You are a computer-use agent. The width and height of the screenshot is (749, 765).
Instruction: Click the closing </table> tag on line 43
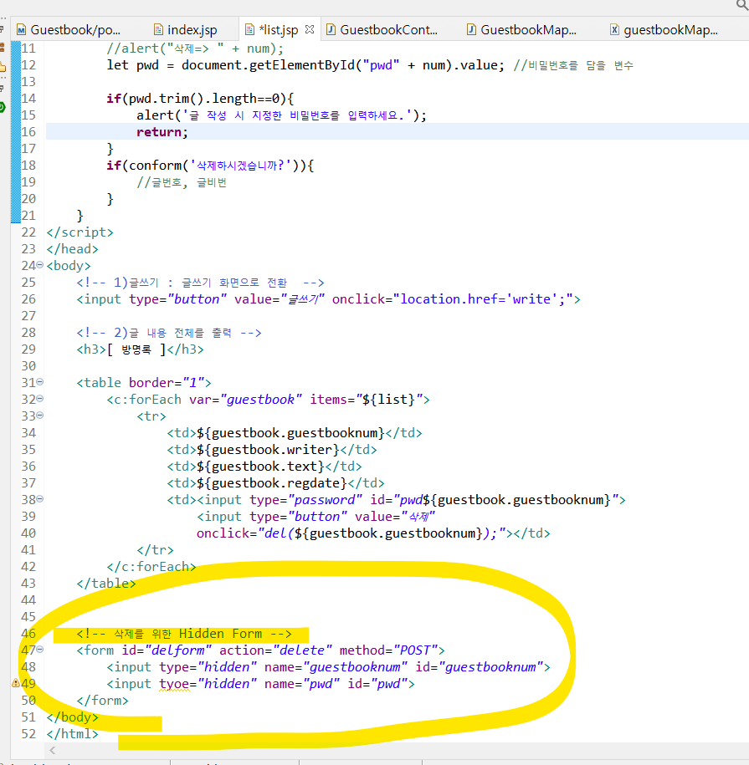click(106, 584)
